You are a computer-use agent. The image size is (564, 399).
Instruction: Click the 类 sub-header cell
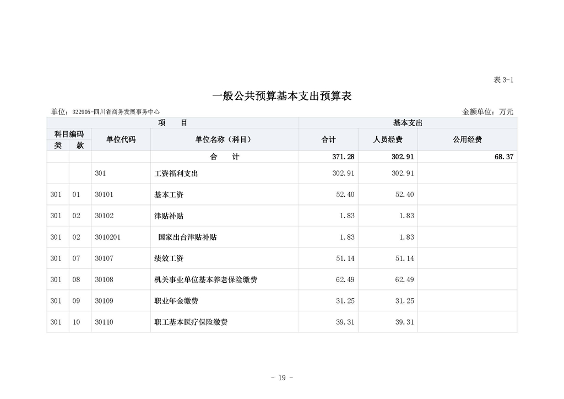tap(57, 144)
